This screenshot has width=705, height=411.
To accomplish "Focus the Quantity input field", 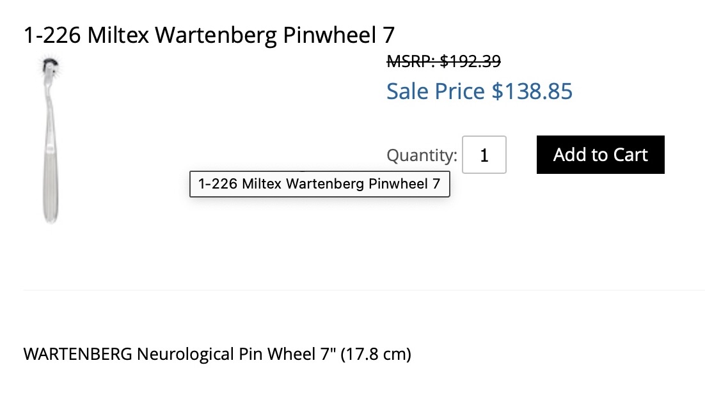I will click(x=484, y=155).
